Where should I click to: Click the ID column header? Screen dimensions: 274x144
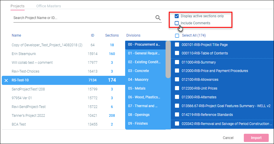92,35
